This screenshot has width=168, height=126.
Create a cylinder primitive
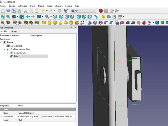(50, 23)
